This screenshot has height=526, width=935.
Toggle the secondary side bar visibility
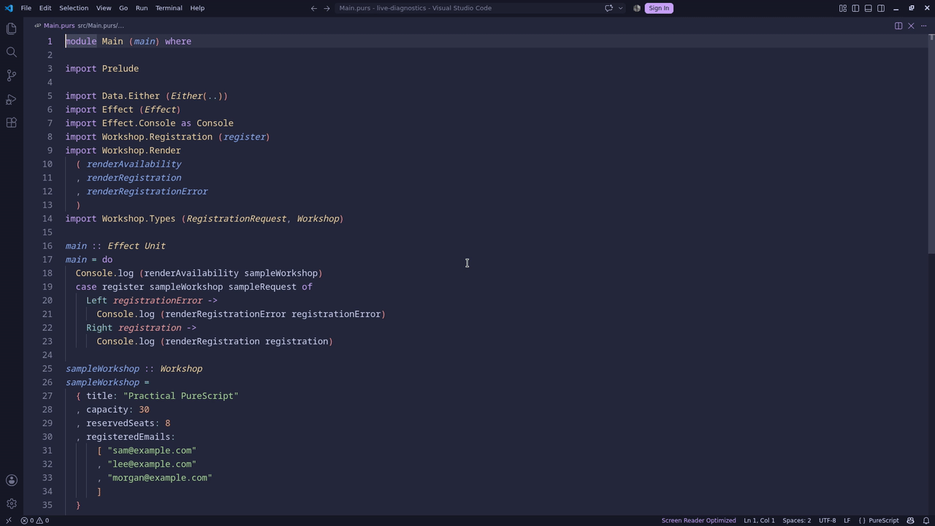click(x=881, y=8)
